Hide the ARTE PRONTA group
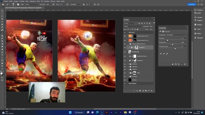 pyautogui.click(x=125, y=84)
